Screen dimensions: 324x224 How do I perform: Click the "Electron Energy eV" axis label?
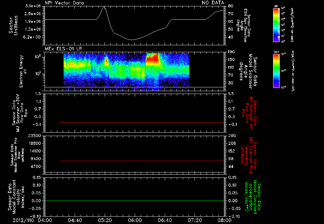tap(23, 71)
